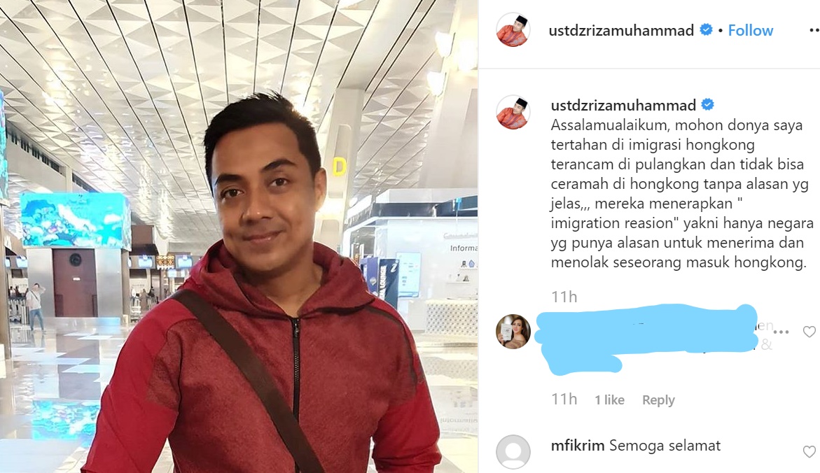Screen dimensions: 820x473
Task: Click verified badge next to header username
Action: click(x=706, y=30)
